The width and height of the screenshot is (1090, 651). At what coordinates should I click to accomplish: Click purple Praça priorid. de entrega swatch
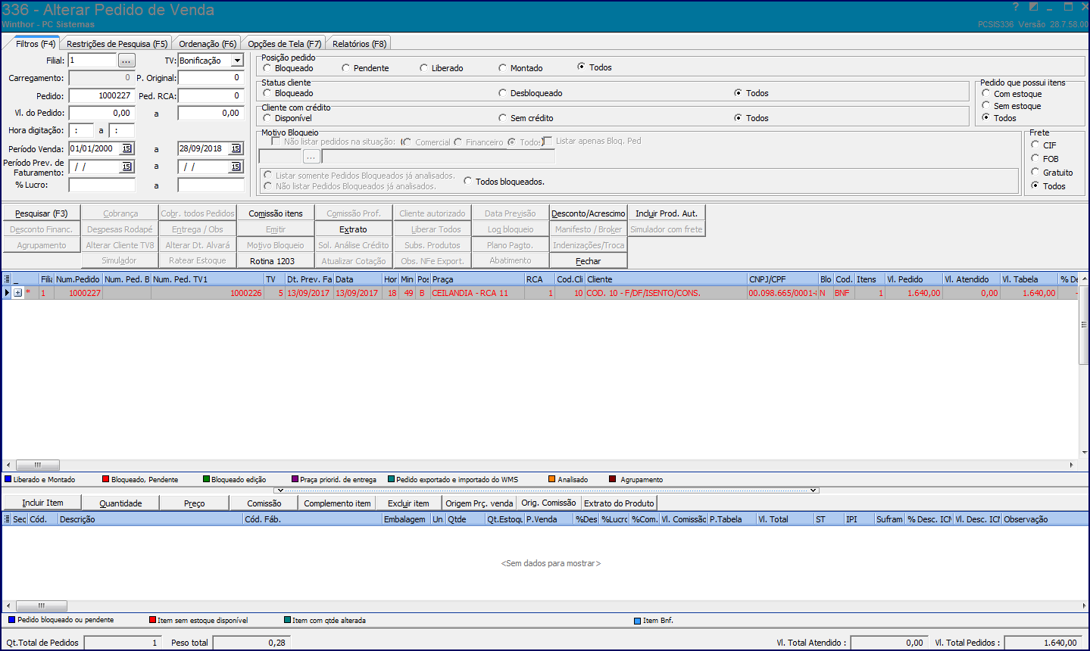click(x=295, y=479)
